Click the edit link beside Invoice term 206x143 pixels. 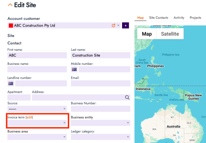click(29, 117)
